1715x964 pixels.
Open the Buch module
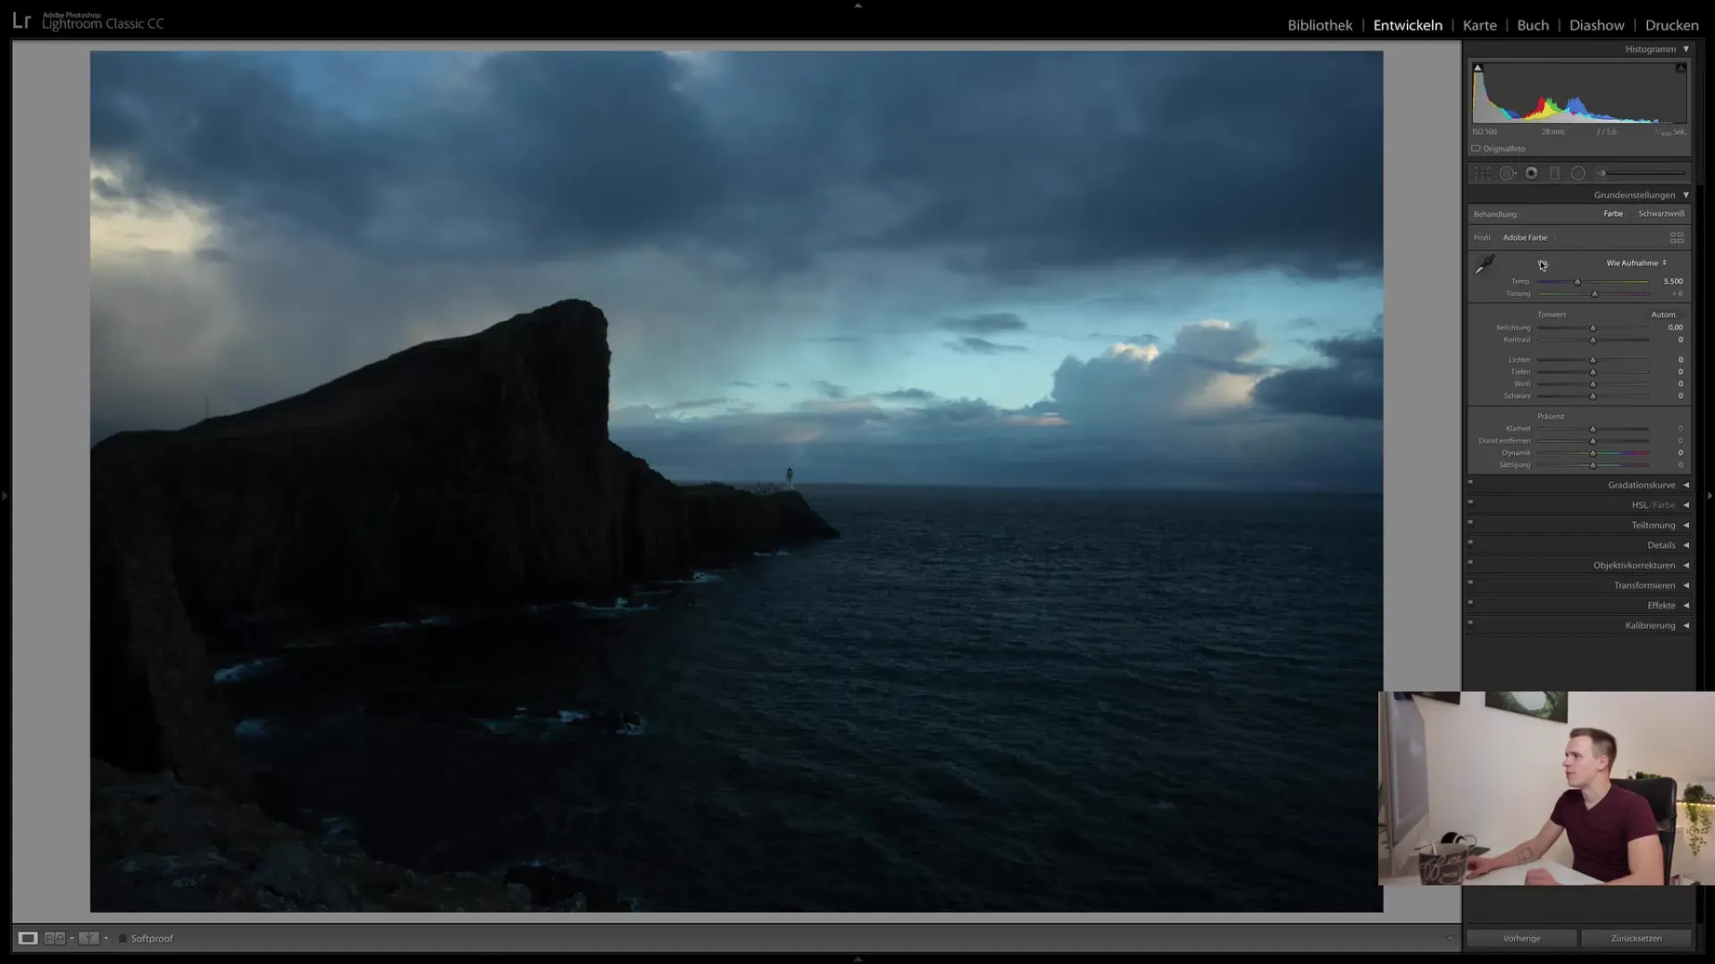pyautogui.click(x=1533, y=25)
